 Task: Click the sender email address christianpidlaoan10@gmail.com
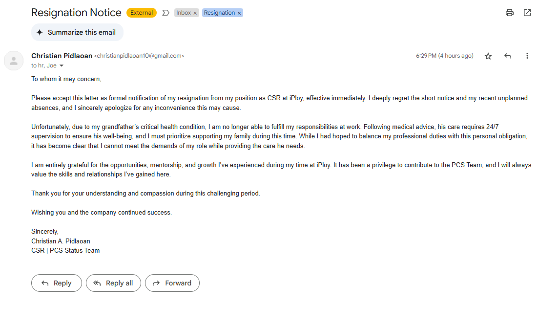click(139, 56)
